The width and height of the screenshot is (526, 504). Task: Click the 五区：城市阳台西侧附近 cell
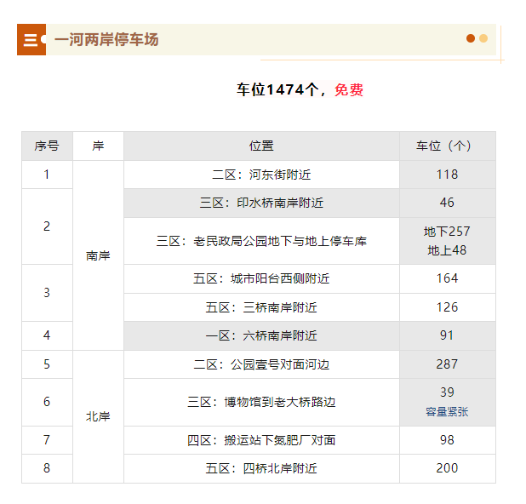click(261, 278)
